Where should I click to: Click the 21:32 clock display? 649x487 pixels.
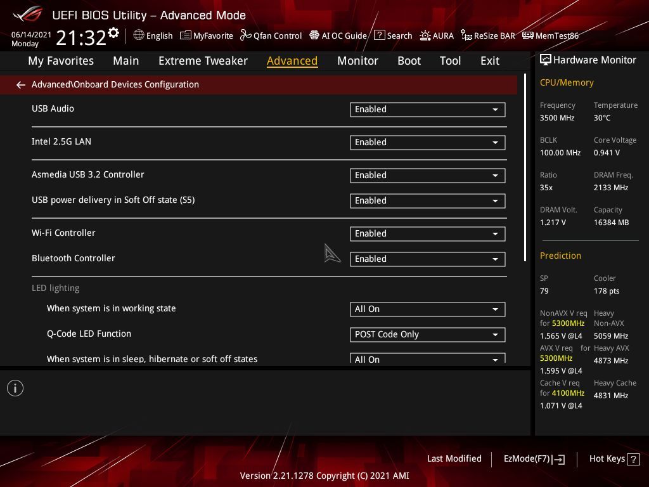point(81,38)
